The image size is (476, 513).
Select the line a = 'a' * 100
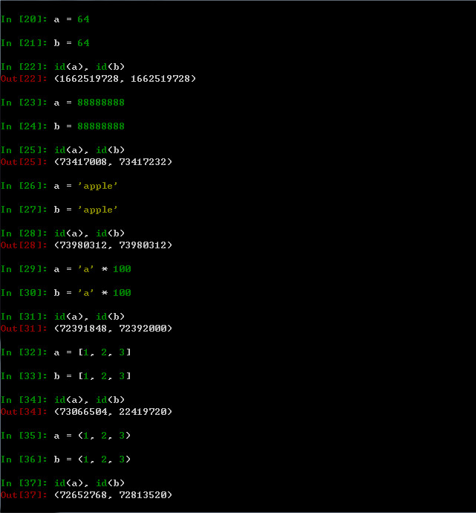click(93, 269)
